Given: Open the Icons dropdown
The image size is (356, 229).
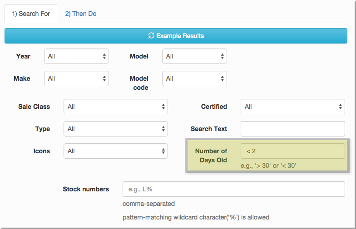Looking at the screenshot, I should 115,151.
